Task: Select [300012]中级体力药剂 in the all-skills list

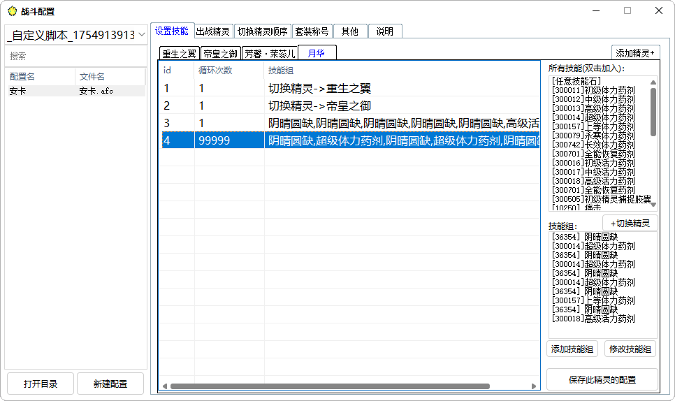Action: pyautogui.click(x=593, y=99)
